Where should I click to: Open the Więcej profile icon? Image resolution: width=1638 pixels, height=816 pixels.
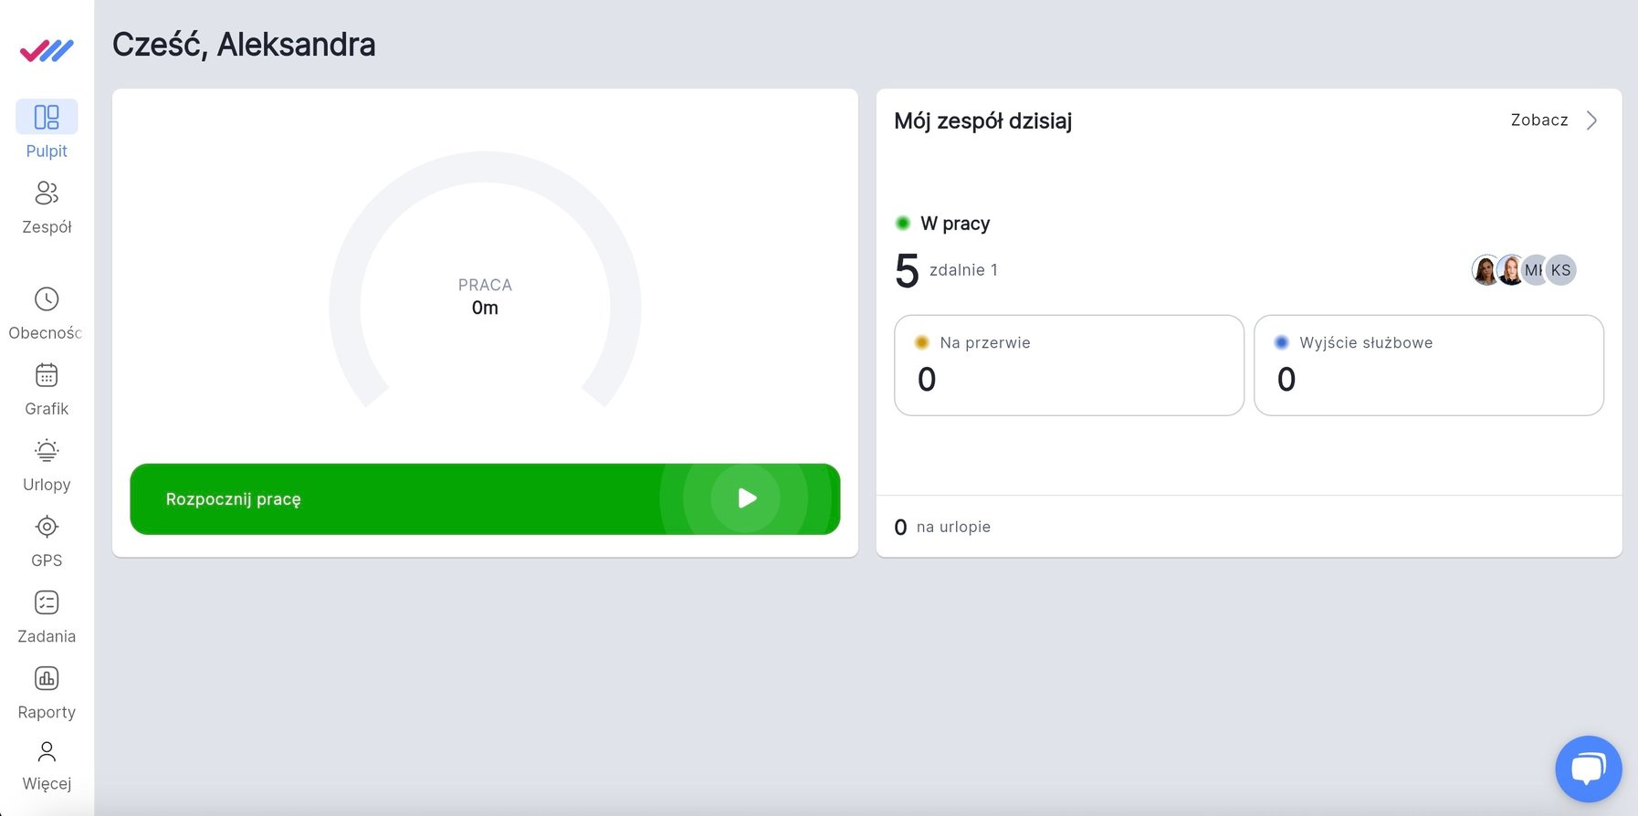(47, 751)
